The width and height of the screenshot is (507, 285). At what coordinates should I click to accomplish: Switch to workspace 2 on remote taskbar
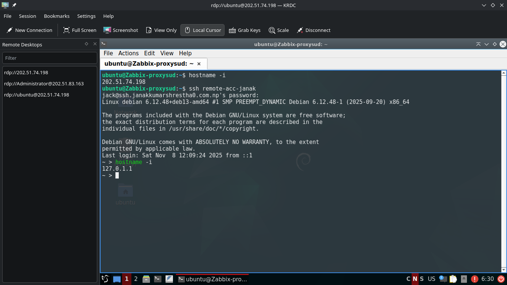point(136,279)
